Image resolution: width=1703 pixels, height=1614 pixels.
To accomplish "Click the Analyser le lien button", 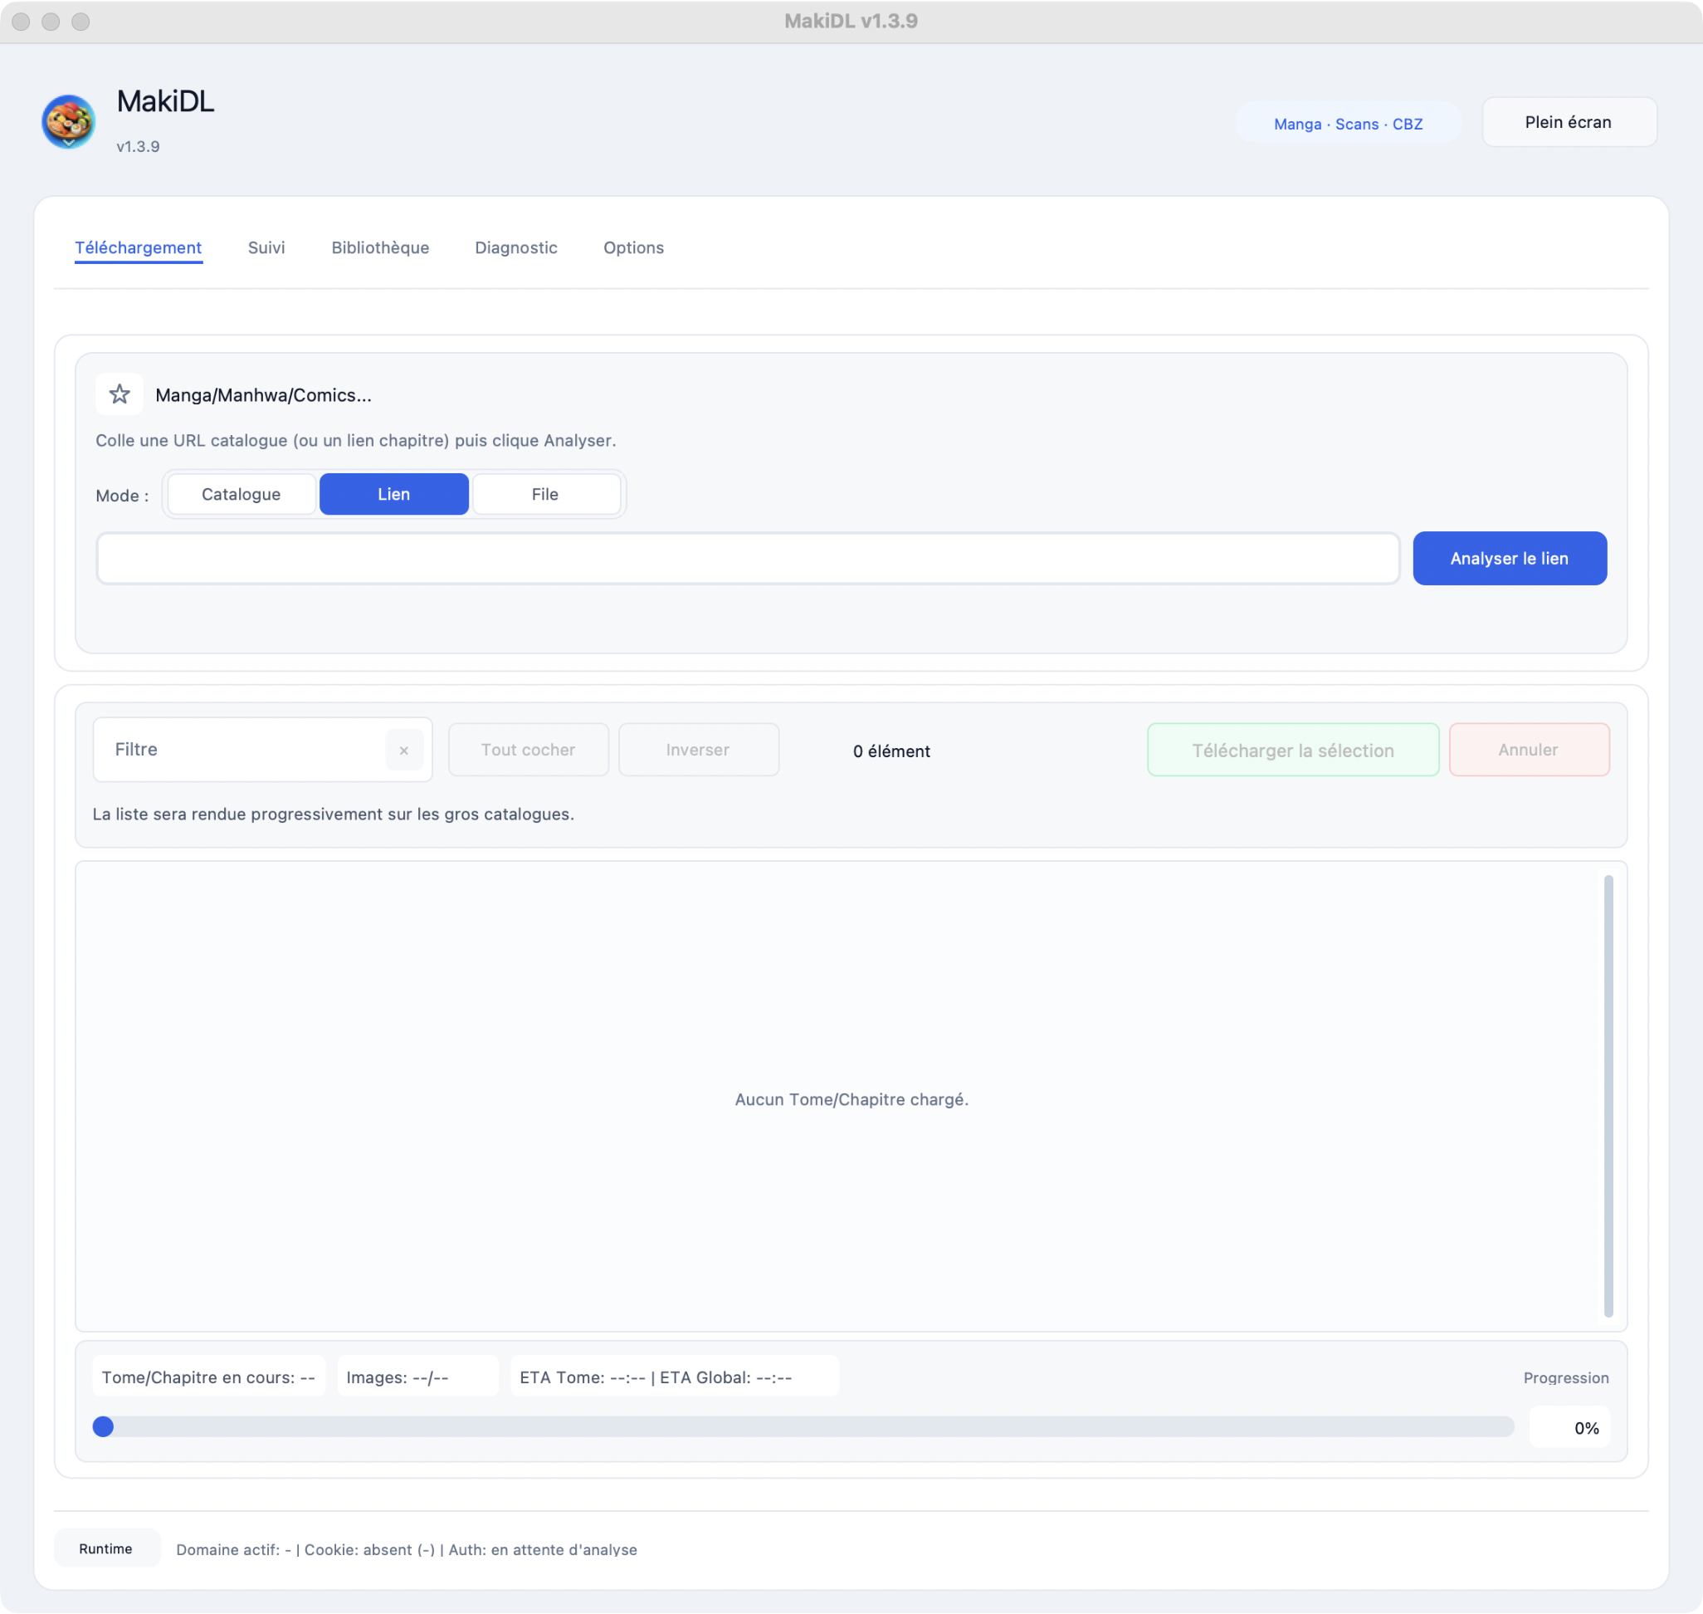I will coord(1510,559).
